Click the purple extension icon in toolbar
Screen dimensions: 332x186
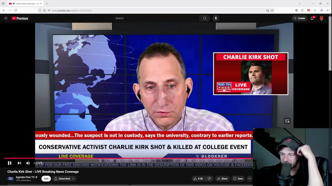pyautogui.click(x=321, y=10)
